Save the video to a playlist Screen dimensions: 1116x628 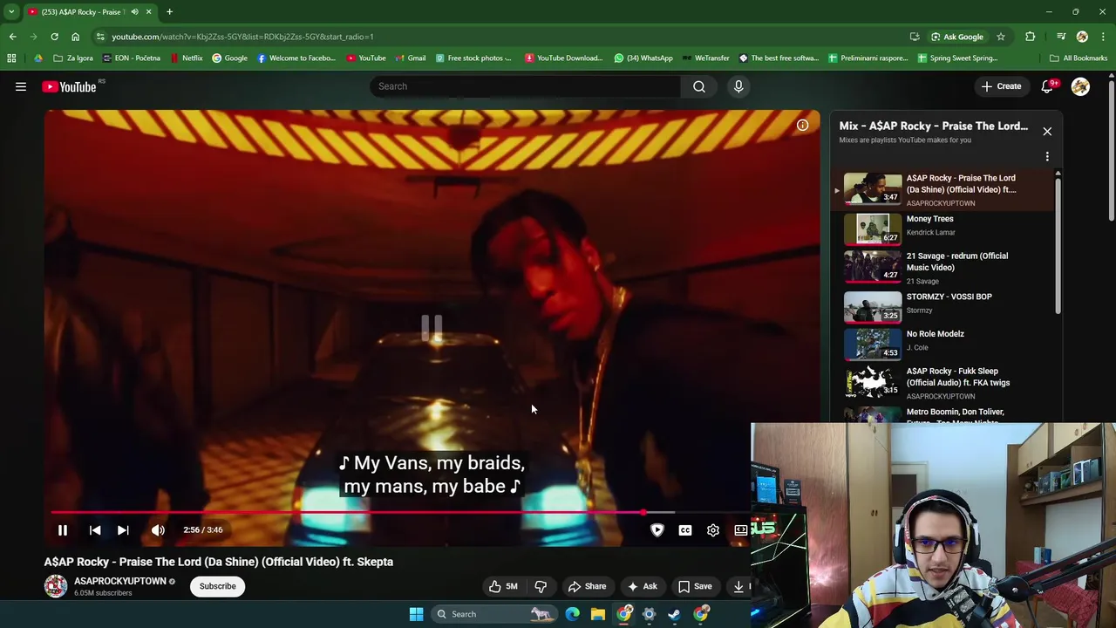(x=695, y=586)
